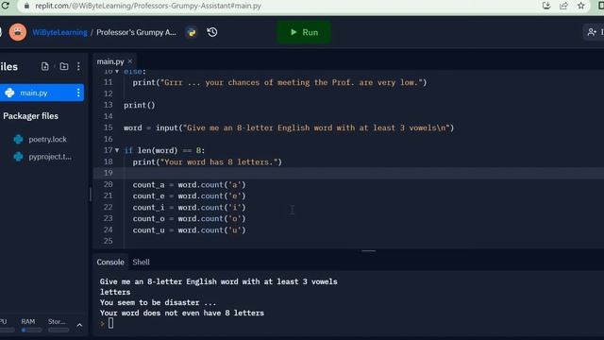Click RAM usage indicator

(x=31, y=325)
